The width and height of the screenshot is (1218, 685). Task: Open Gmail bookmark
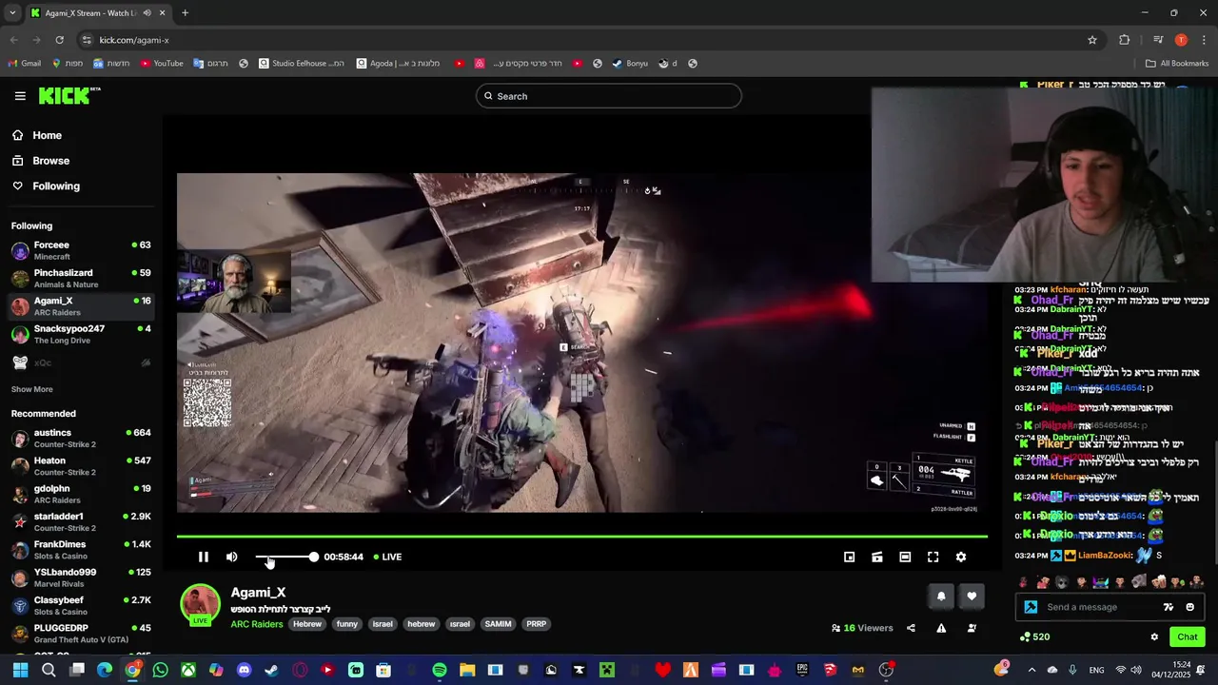point(24,64)
